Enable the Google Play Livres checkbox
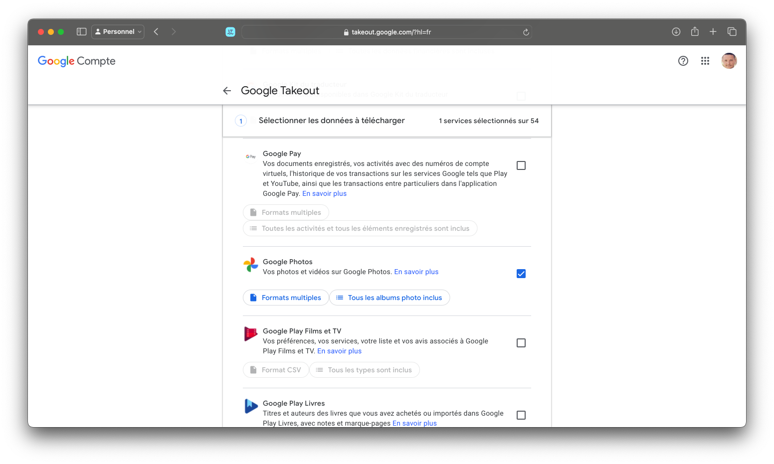 click(x=521, y=415)
